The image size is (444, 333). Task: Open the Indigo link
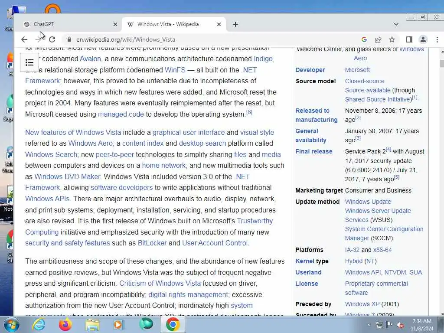(x=263, y=59)
